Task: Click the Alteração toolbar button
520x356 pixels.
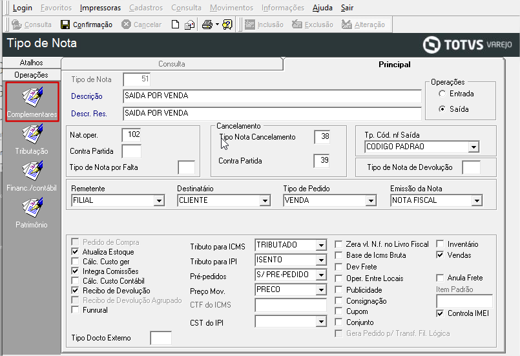Action: click(363, 25)
